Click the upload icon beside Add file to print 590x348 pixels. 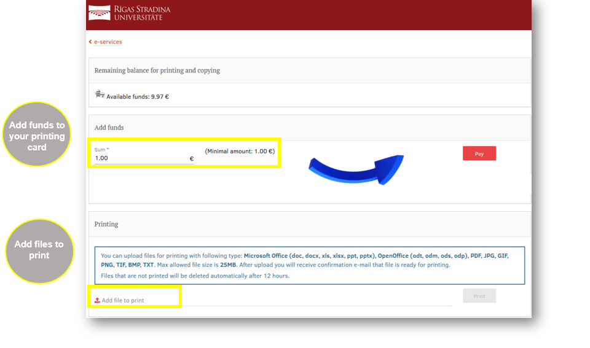tap(97, 300)
